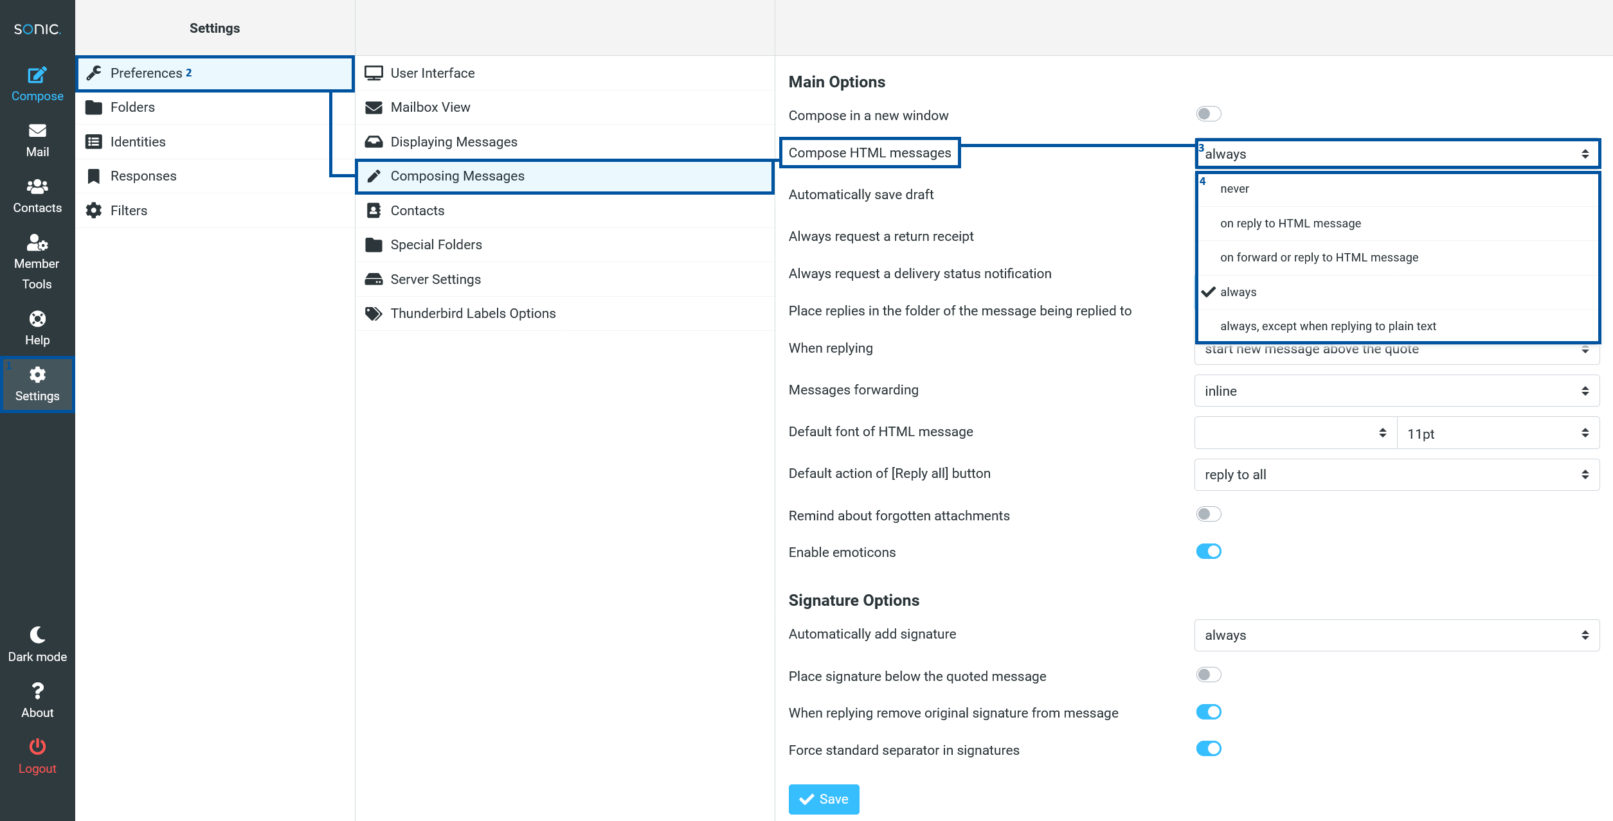Screen dimensions: 1613x821
Task: Click the Special Folders folder icon
Action: (374, 245)
